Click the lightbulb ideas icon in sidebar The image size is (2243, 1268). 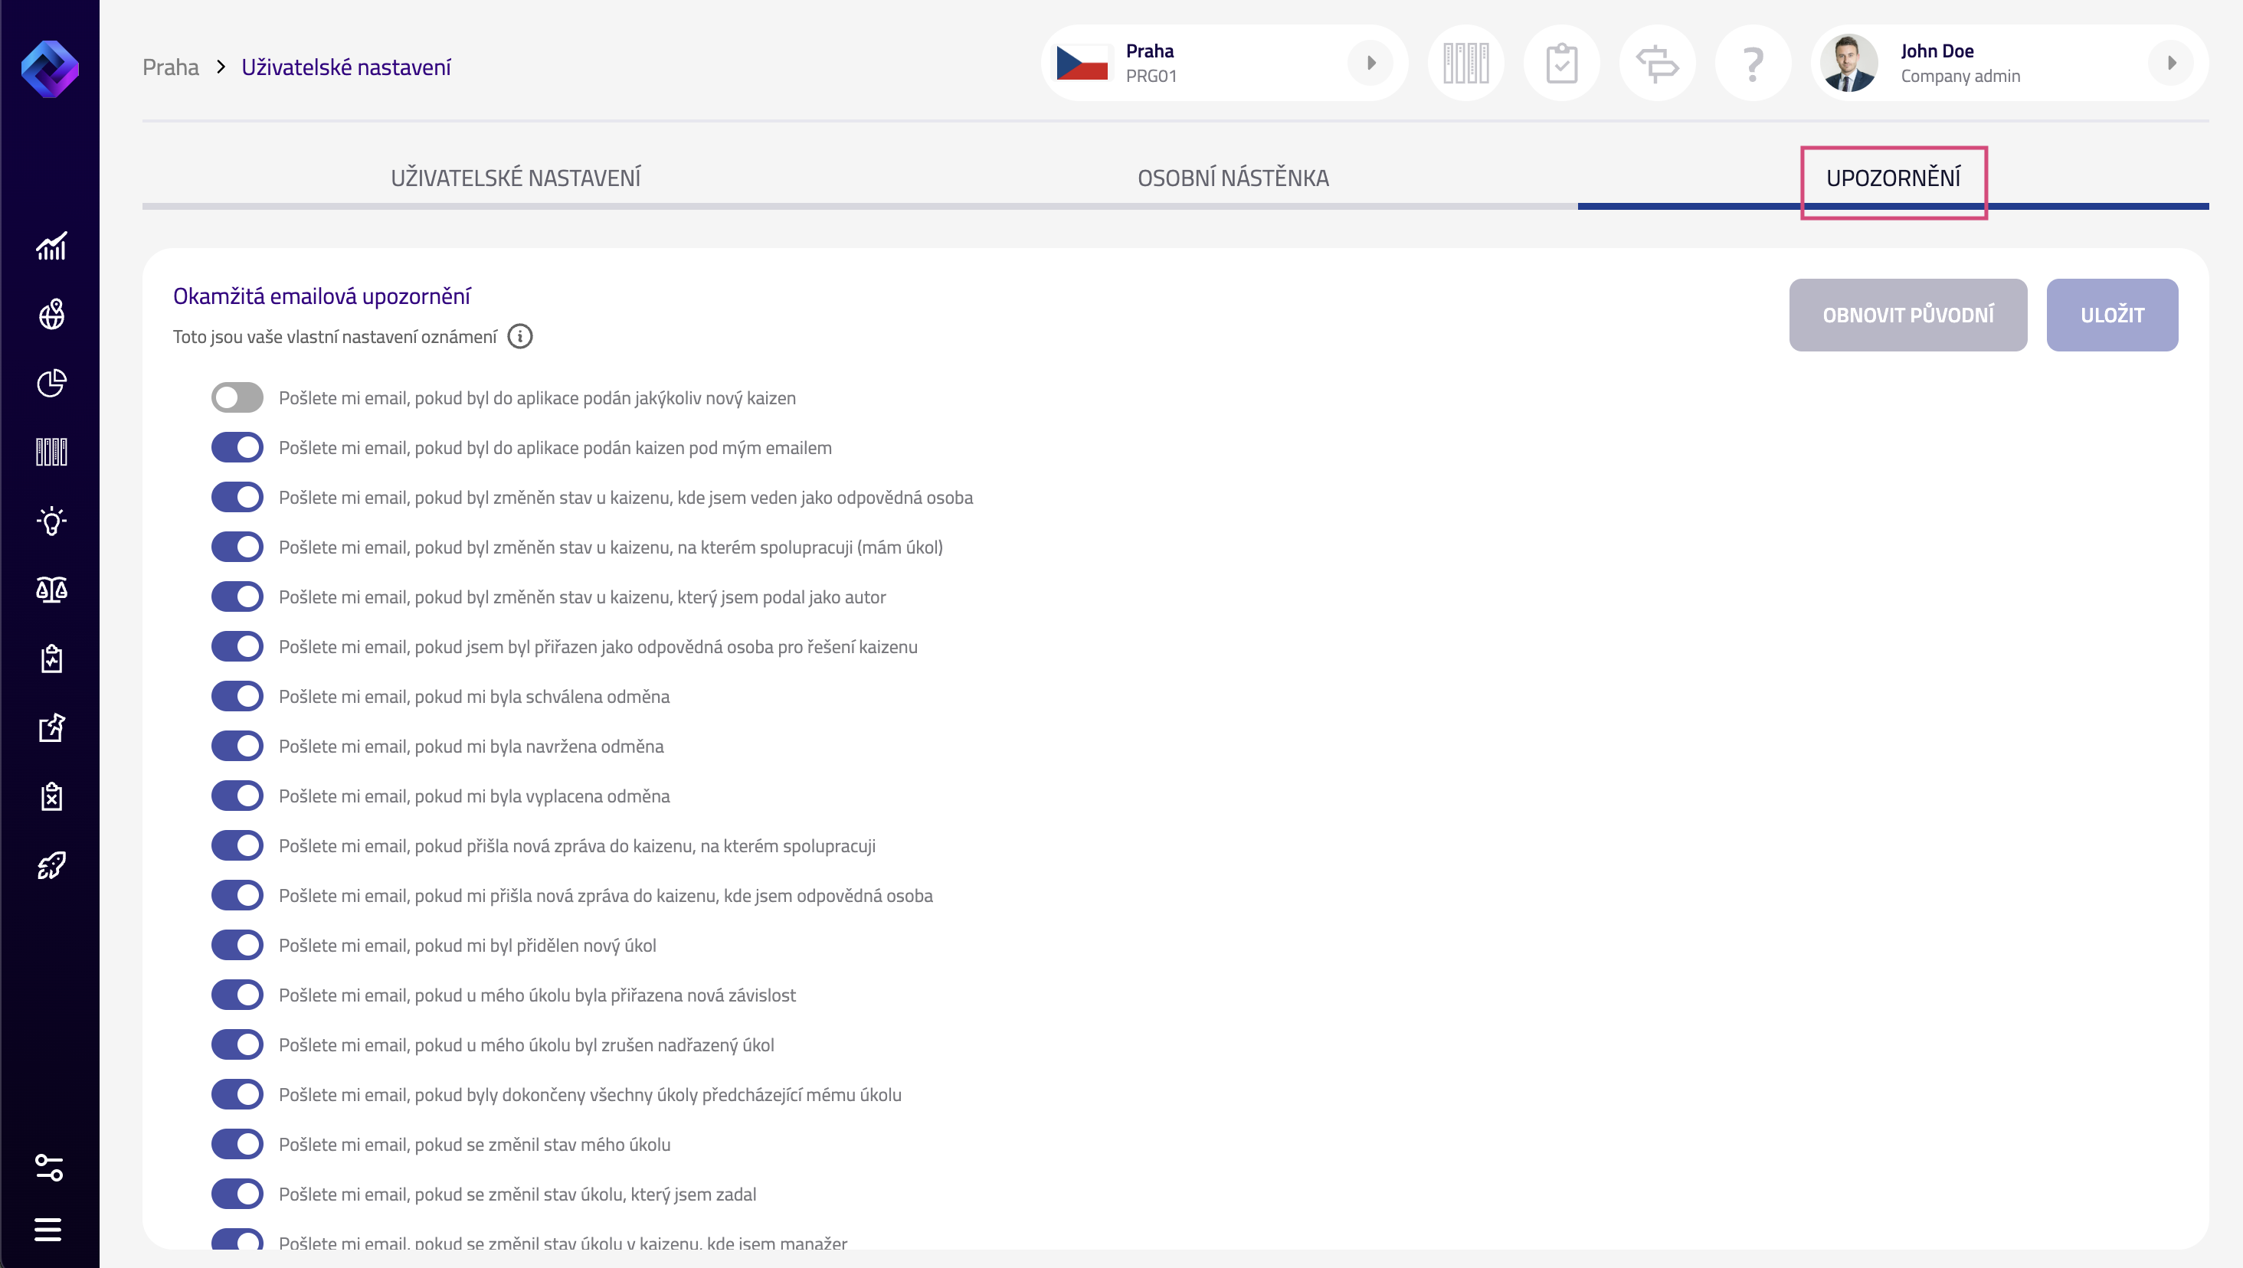point(51,521)
